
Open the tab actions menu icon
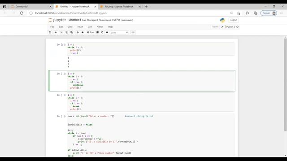click(4, 7)
